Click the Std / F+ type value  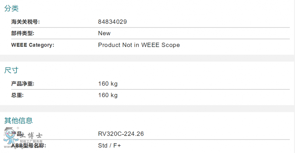109,145
